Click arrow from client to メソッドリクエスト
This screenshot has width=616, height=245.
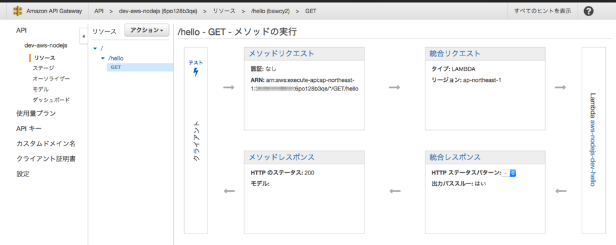[229, 87]
